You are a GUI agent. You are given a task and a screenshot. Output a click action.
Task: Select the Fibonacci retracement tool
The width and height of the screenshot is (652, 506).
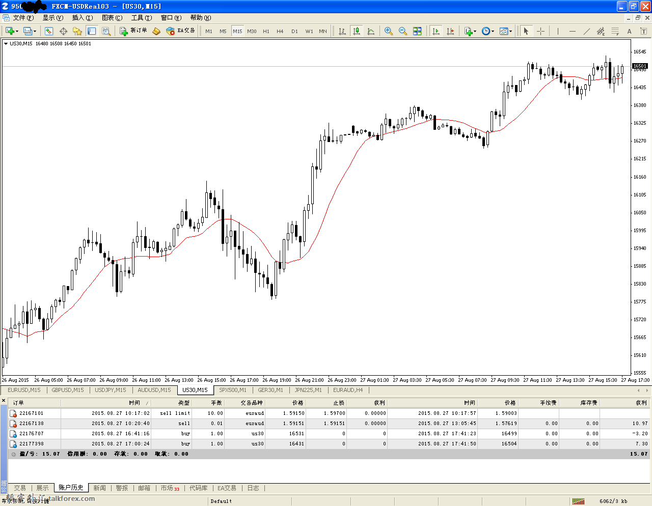coord(615,31)
